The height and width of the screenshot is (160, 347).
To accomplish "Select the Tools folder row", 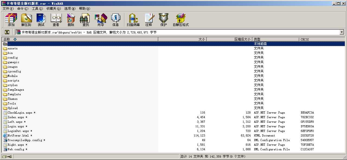I will coord(173,103).
